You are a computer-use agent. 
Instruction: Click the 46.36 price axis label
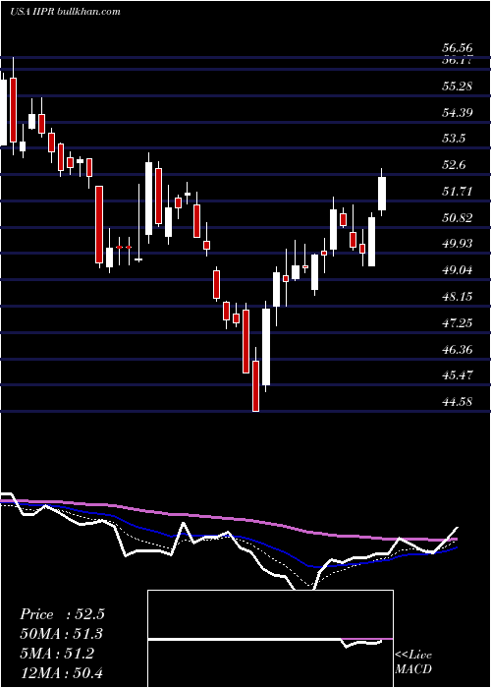click(x=458, y=350)
